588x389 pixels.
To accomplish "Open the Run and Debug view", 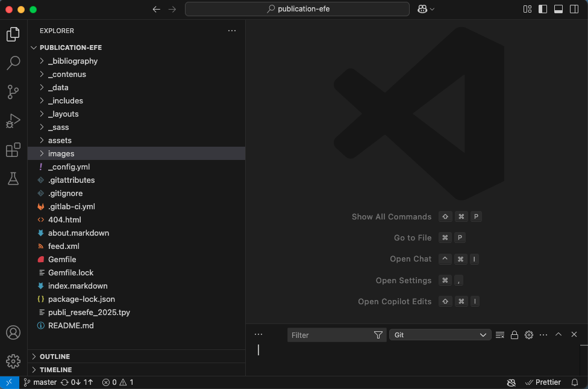I will point(13,121).
